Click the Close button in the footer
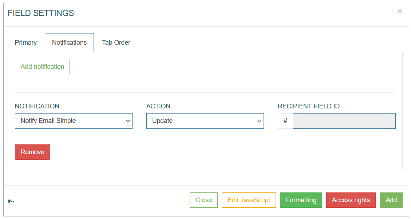 tap(204, 200)
